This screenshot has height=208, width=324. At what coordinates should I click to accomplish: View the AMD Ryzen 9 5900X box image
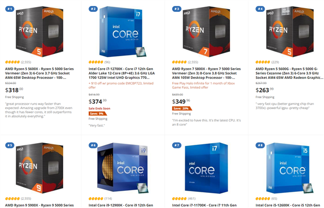point(39,168)
